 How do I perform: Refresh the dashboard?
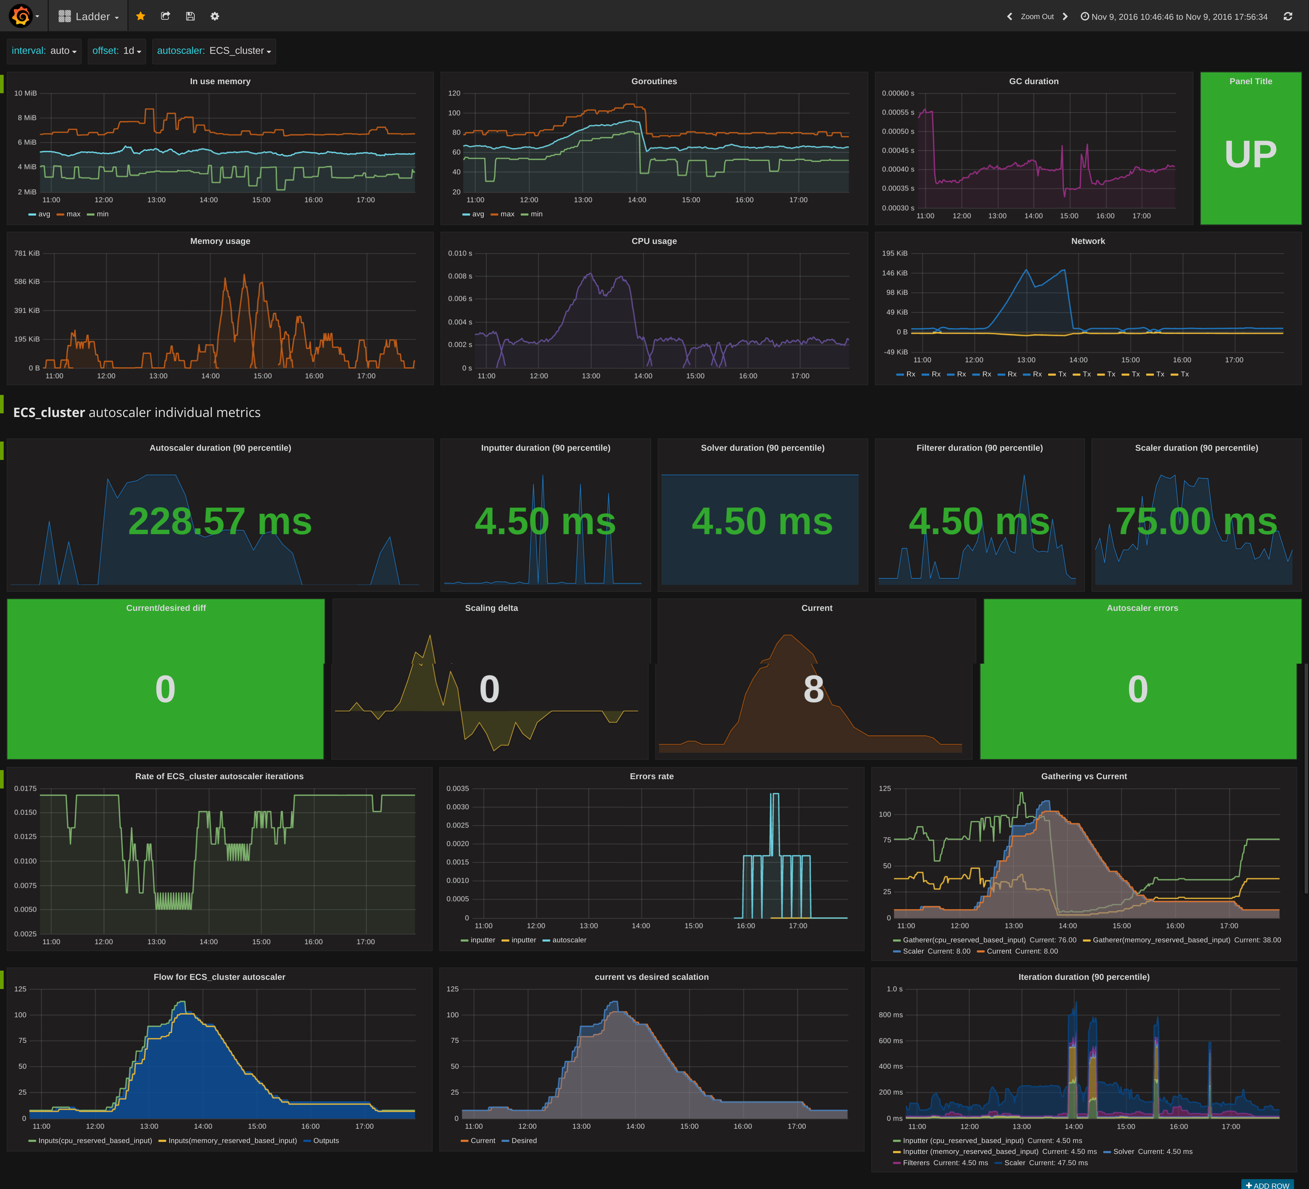tap(1288, 17)
